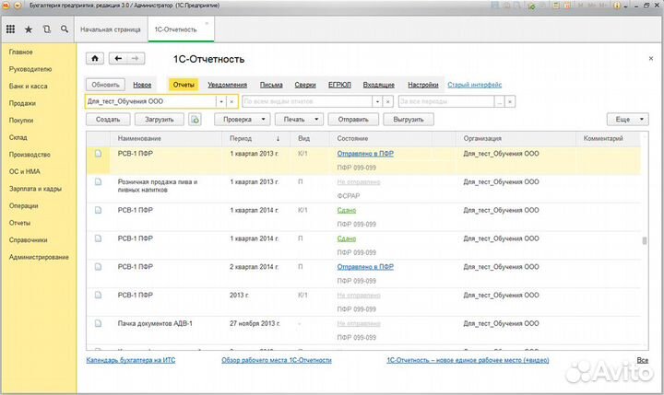Image resolution: width=664 pixels, height=395 pixels.
Task: Click the Создать button
Action: click(x=107, y=120)
